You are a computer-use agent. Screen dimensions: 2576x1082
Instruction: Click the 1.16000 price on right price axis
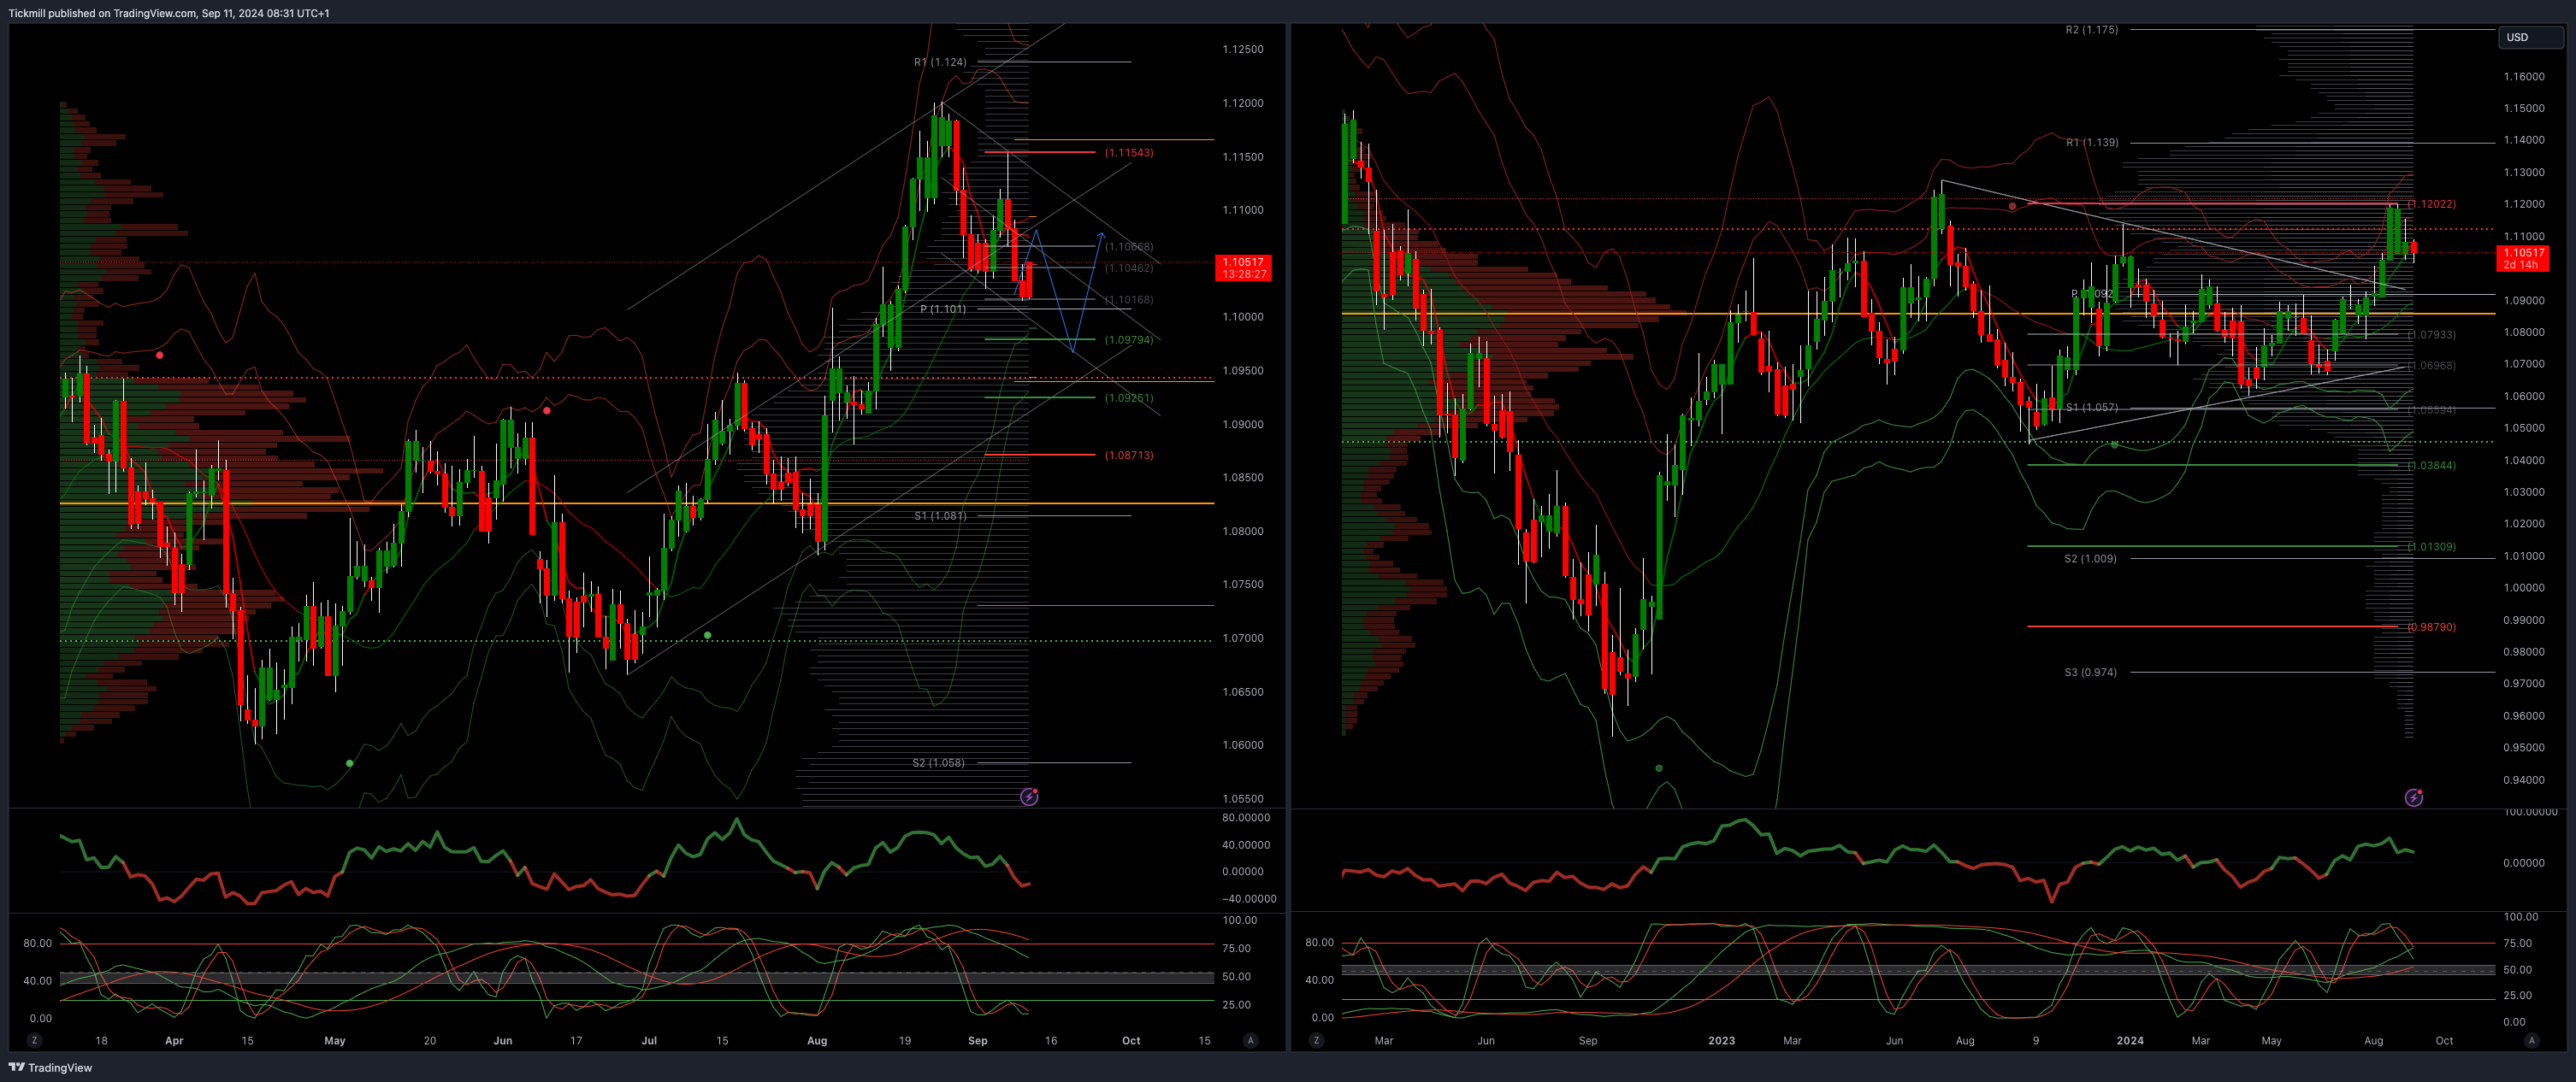pyautogui.click(x=2524, y=76)
